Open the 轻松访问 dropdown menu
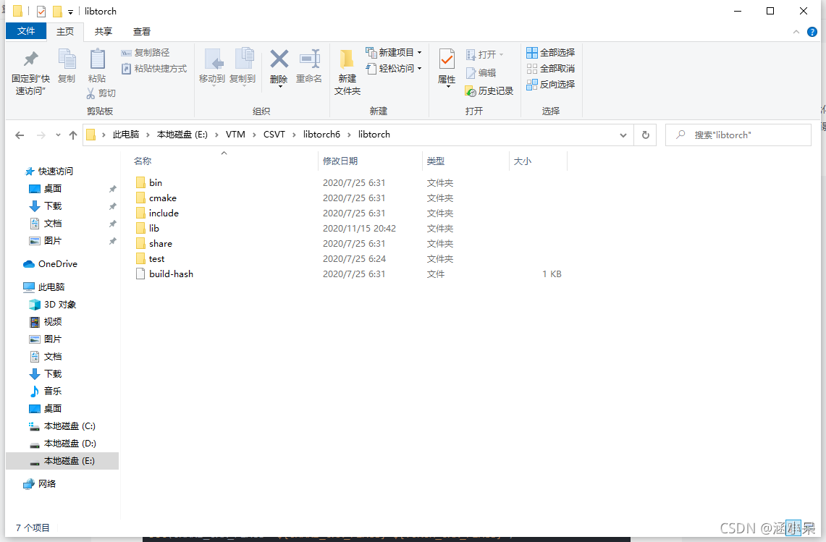The width and height of the screenshot is (826, 542). (418, 68)
